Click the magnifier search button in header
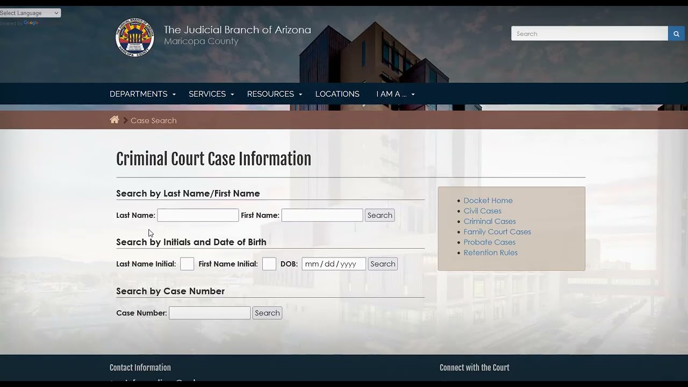The image size is (688, 387). [x=676, y=34]
